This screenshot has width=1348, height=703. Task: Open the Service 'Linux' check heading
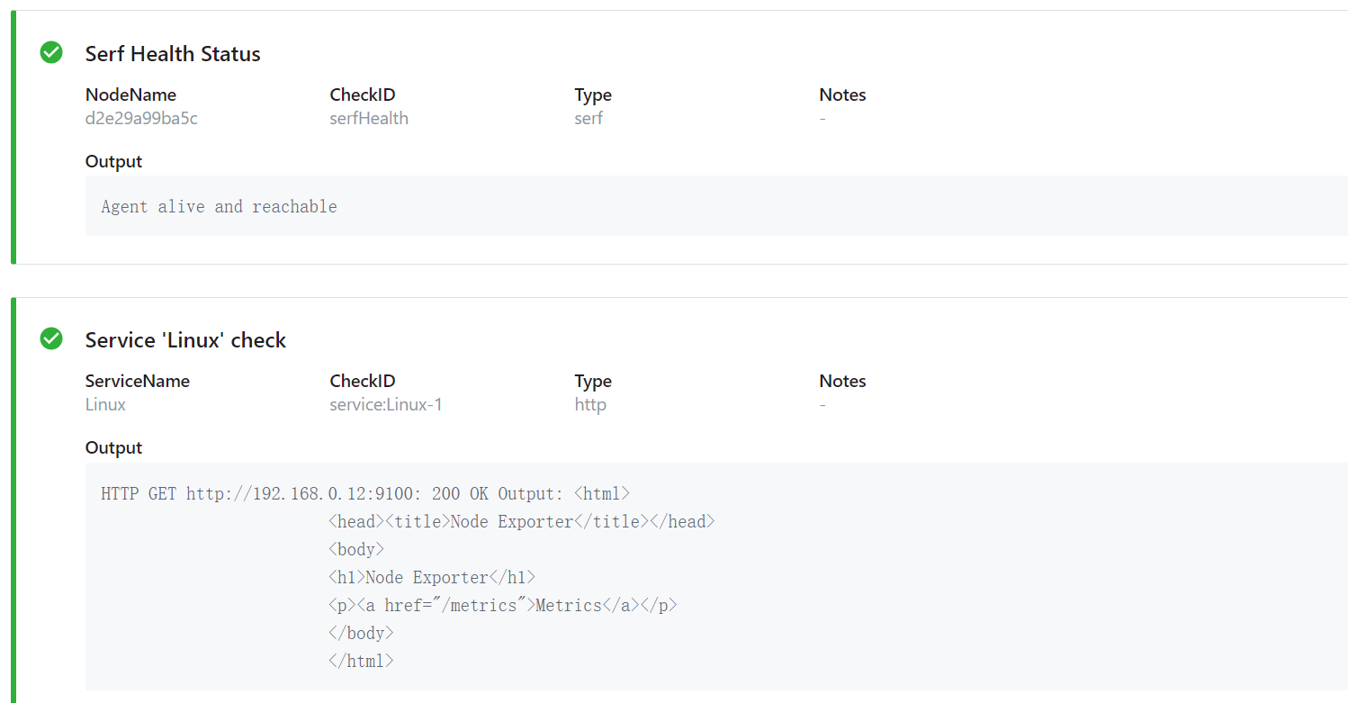(185, 340)
